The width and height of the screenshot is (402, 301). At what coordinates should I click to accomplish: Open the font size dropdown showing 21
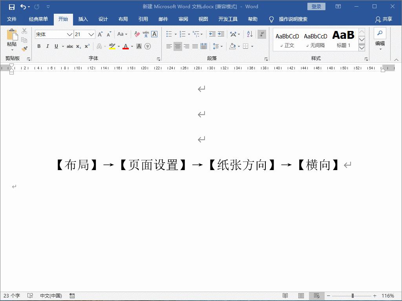91,34
